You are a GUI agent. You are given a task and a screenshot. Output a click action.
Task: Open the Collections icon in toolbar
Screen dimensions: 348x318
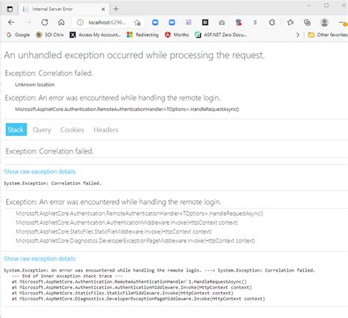coord(307,23)
